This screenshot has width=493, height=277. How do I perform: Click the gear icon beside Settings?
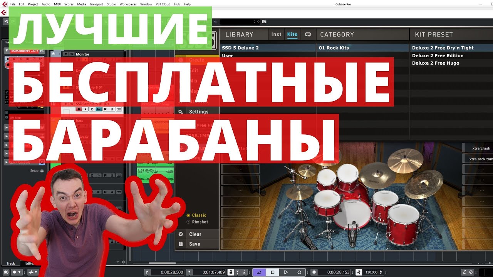(x=180, y=112)
